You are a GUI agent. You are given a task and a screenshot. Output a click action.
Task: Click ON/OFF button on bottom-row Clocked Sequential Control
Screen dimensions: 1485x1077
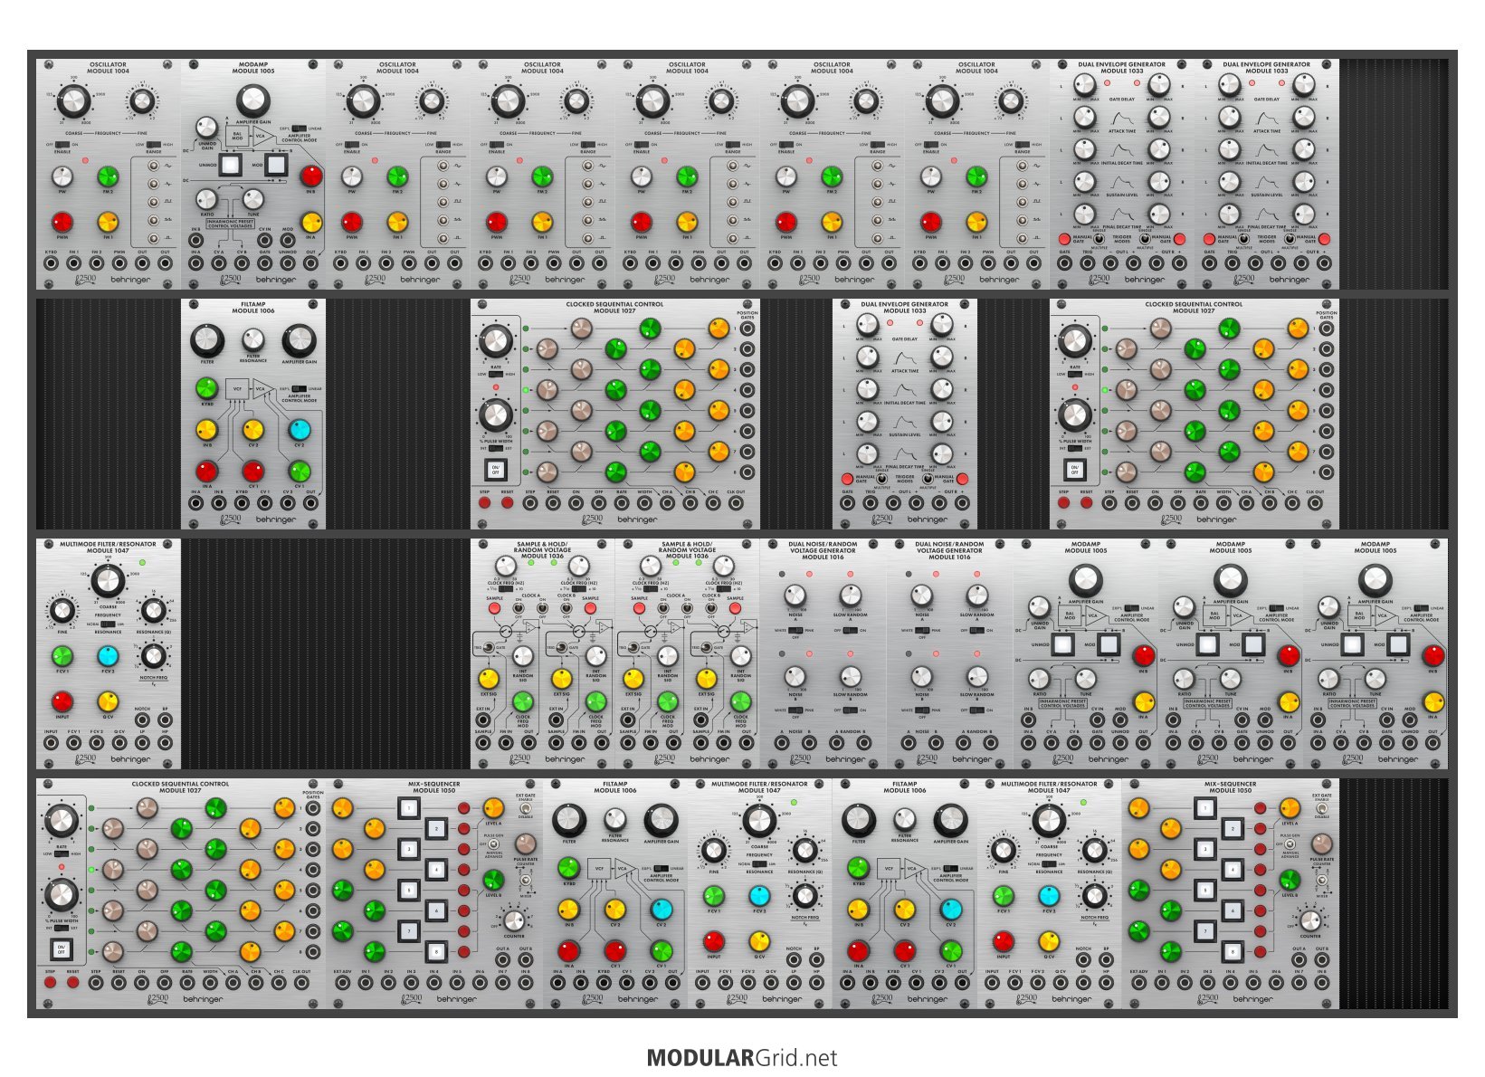(62, 949)
